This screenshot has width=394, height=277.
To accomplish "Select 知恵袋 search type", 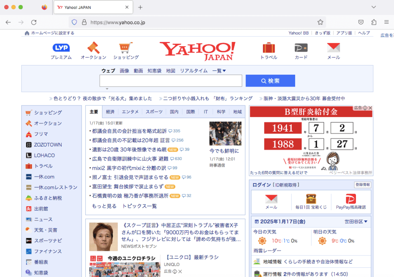I will tap(154, 71).
